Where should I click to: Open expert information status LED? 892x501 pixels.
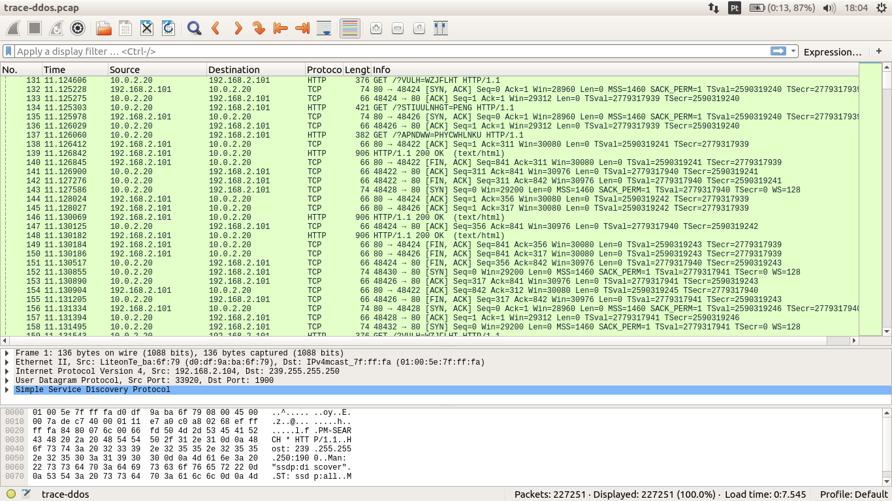coord(11,494)
